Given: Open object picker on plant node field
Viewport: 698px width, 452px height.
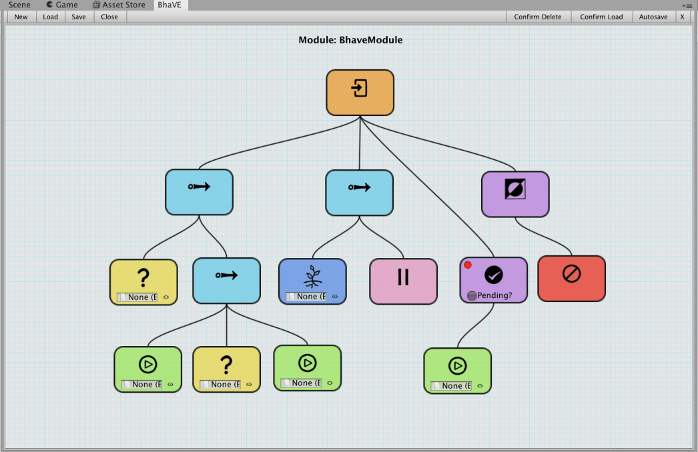Looking at the screenshot, I should tap(335, 297).
